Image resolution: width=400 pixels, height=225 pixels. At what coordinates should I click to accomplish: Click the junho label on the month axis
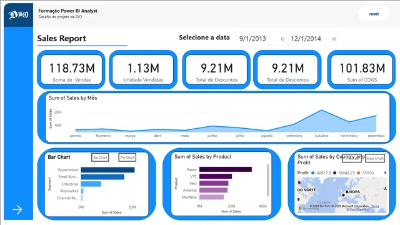(212, 136)
